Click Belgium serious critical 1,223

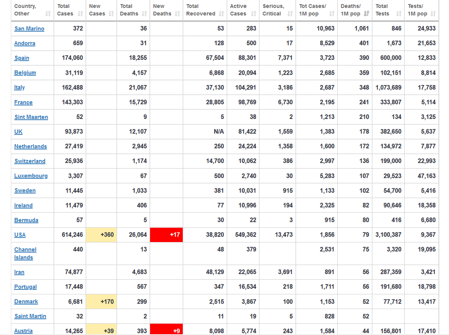[x=285, y=73]
